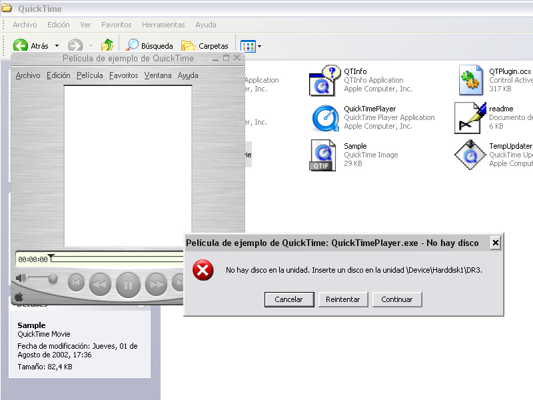Select the Sample QuickTime Image file
This screenshot has width=533, height=400.
[x=323, y=155]
